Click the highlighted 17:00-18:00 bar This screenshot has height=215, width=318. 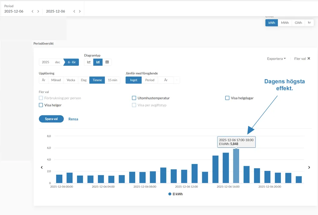[236, 166]
